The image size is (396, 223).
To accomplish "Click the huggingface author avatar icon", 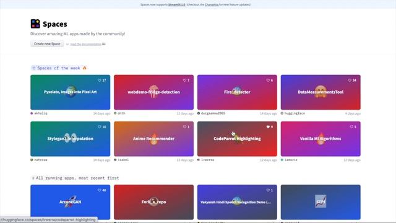I will [282, 113].
